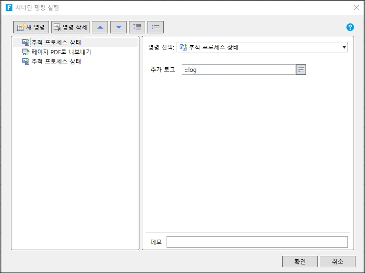Click into the 추가 로그 field containing =log
Screen dimensions: 365x273
coord(238,70)
